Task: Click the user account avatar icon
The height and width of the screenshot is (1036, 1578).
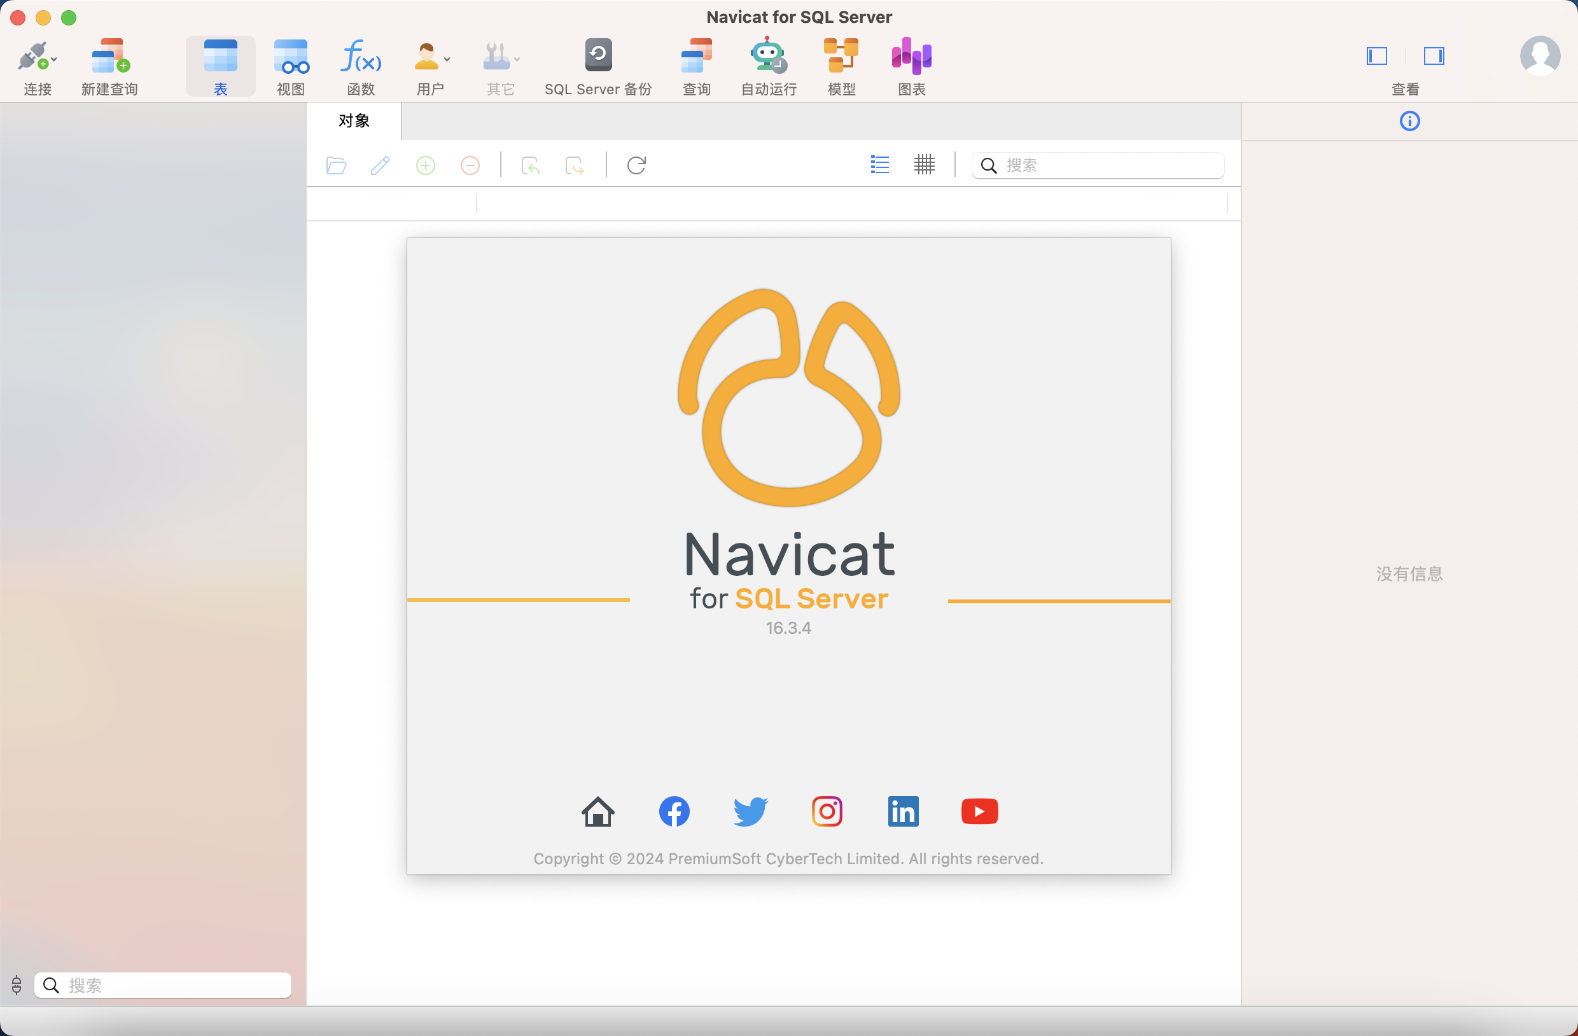Action: [x=1540, y=56]
